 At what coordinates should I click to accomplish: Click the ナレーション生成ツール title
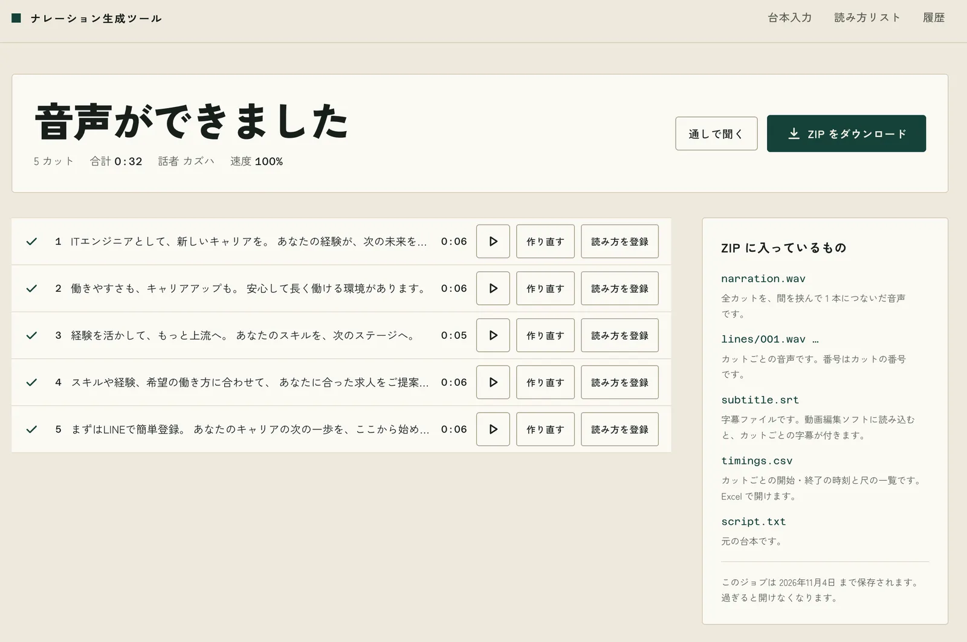click(96, 19)
